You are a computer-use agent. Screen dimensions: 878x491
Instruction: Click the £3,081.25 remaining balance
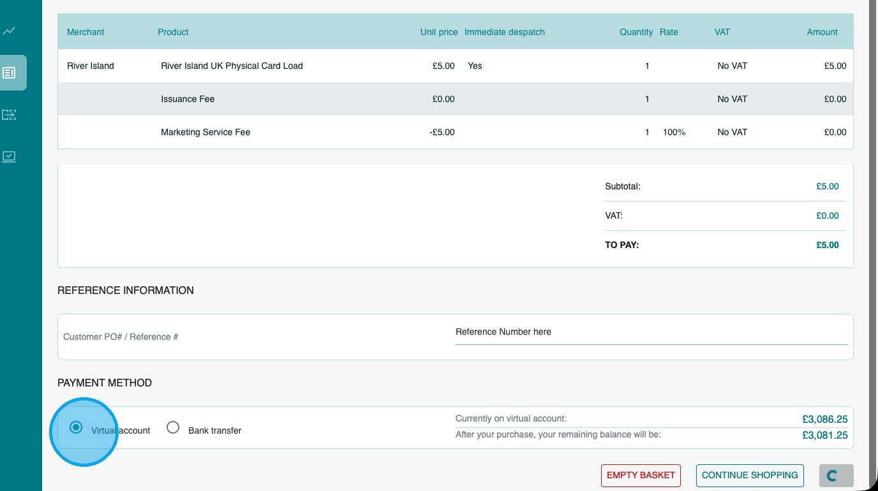click(825, 436)
